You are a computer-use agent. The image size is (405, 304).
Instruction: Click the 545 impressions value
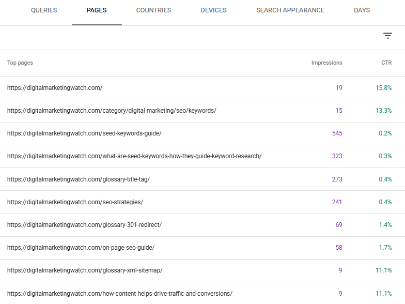(x=337, y=133)
